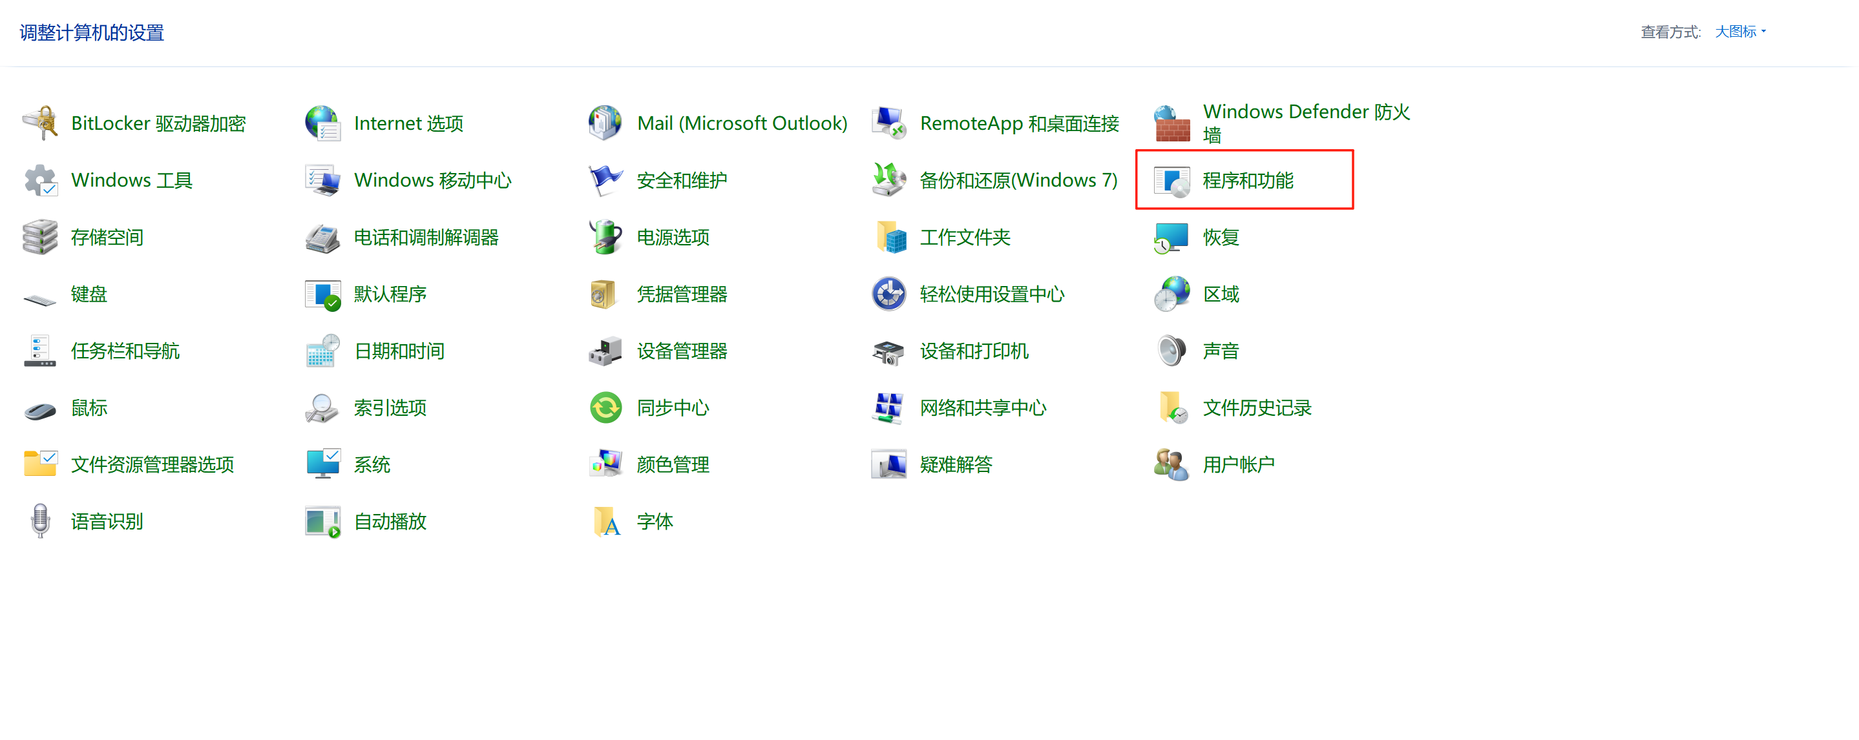This screenshot has width=1859, height=740.
Task: Click the 调整计算机的设置 heading text
Action: click(x=92, y=32)
